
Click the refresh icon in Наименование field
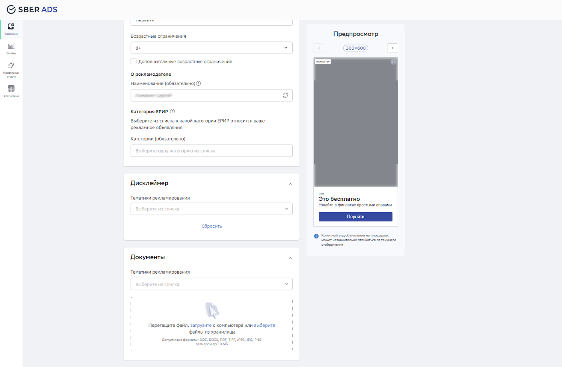285,95
